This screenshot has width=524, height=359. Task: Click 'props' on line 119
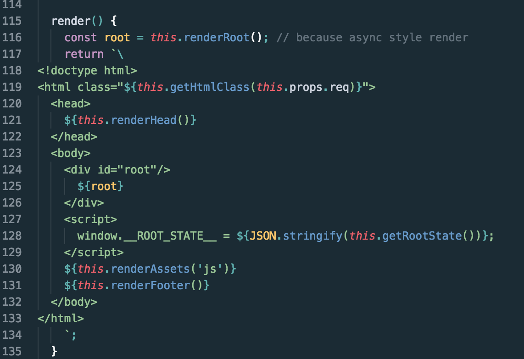[x=306, y=88]
